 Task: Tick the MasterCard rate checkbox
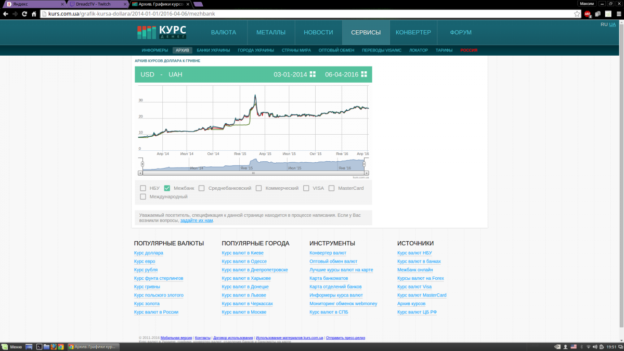coord(331,188)
